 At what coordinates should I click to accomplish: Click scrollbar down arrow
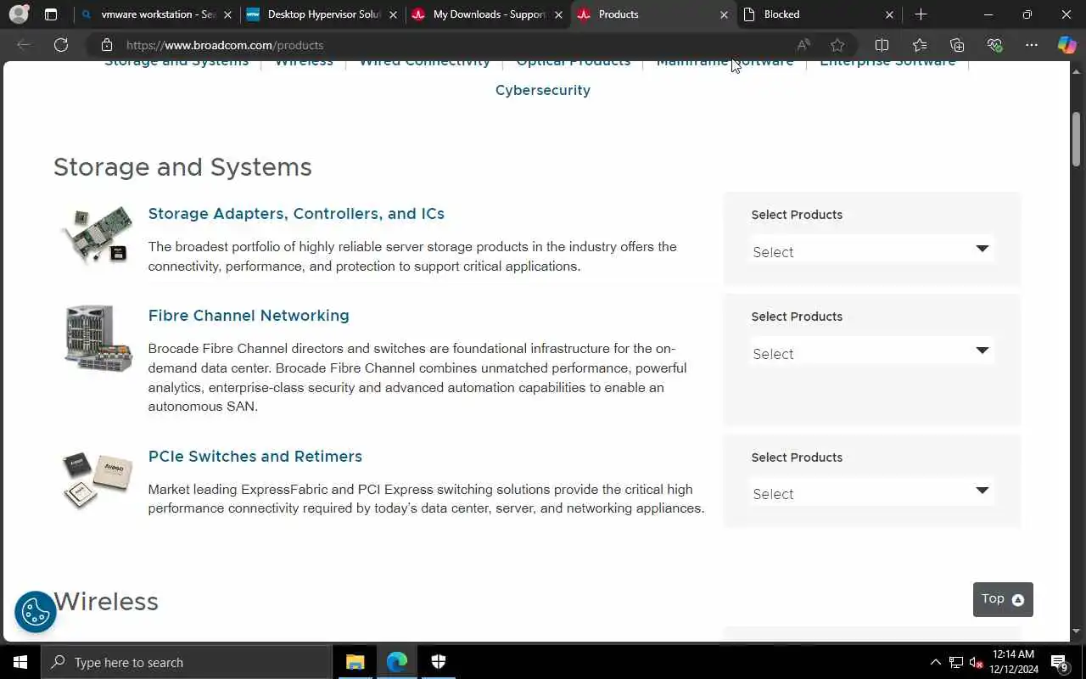tap(1076, 631)
